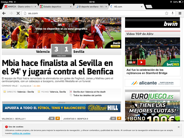Viewport: 184px width, 138px height.
Task: Open Sevilla stun Valencia at the death
Action: point(89,92)
